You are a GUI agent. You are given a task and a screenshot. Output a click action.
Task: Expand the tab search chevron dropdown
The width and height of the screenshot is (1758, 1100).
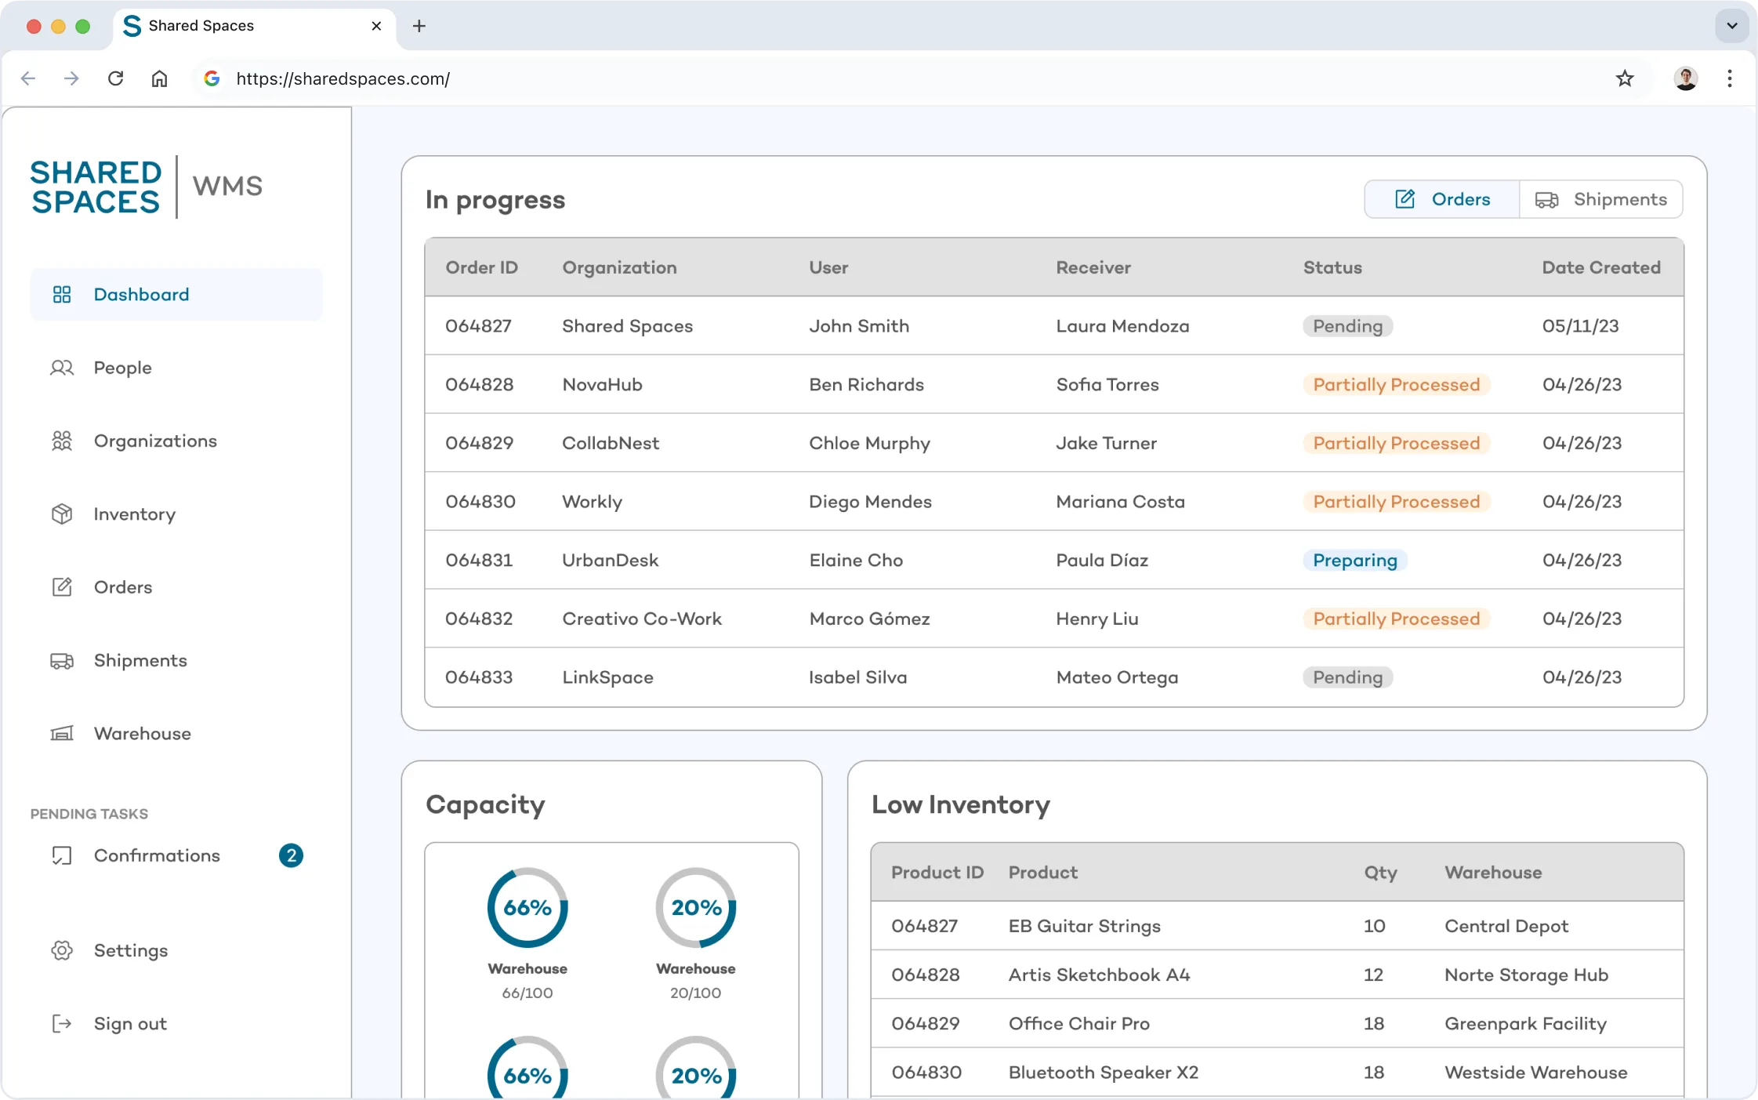tap(1732, 26)
